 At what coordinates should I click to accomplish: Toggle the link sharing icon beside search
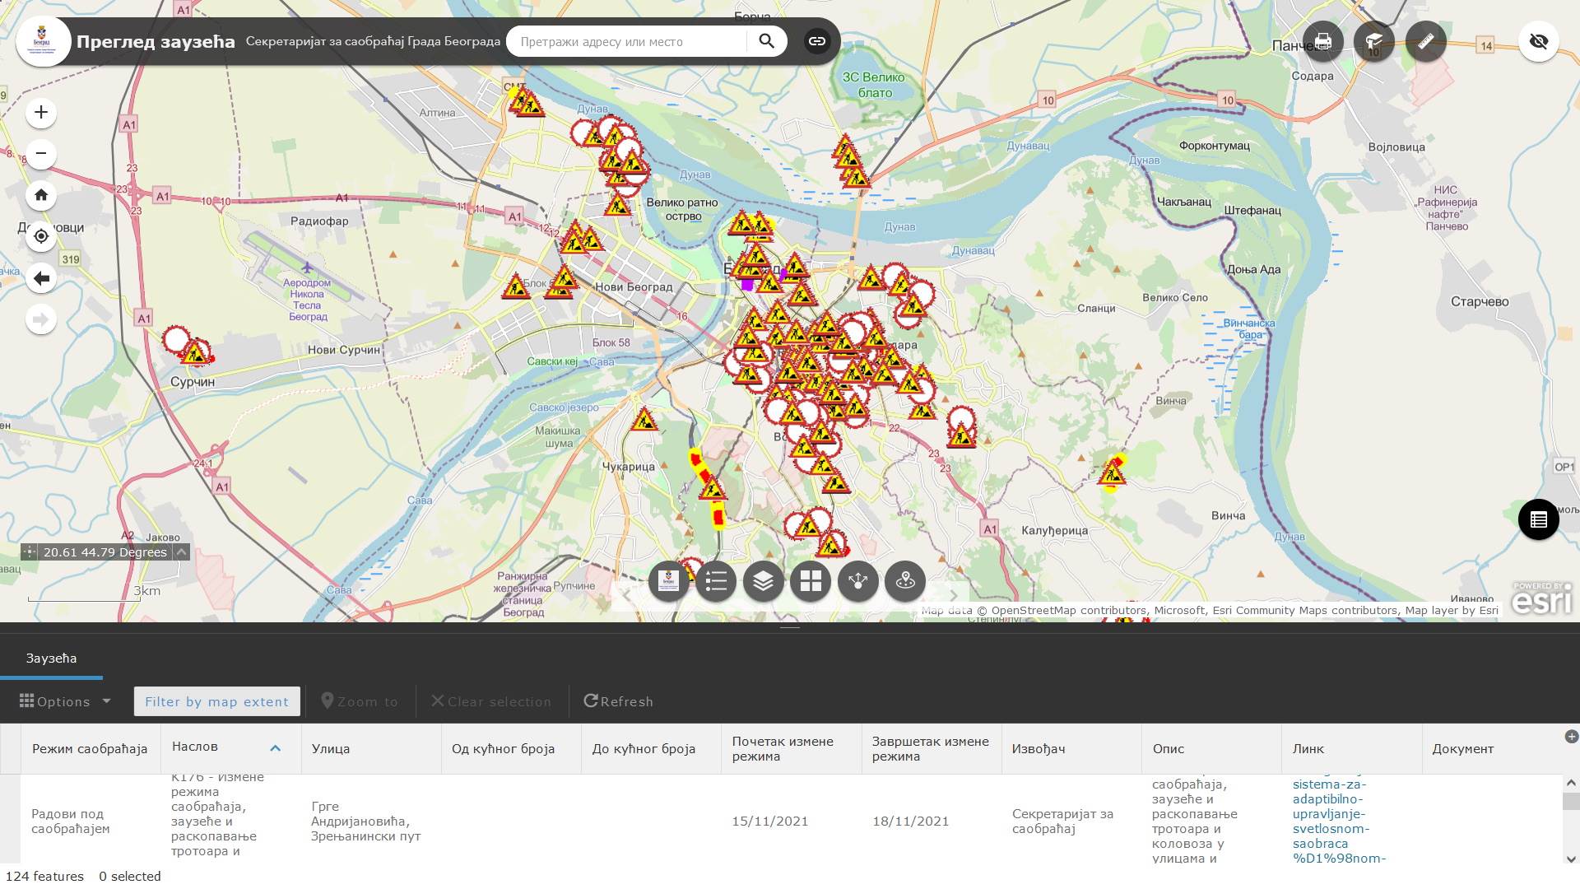click(817, 40)
